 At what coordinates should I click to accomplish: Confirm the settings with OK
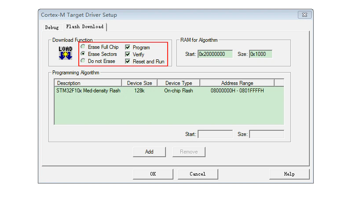click(153, 174)
